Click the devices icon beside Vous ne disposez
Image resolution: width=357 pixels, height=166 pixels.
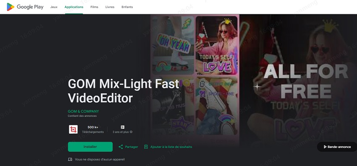click(70, 159)
